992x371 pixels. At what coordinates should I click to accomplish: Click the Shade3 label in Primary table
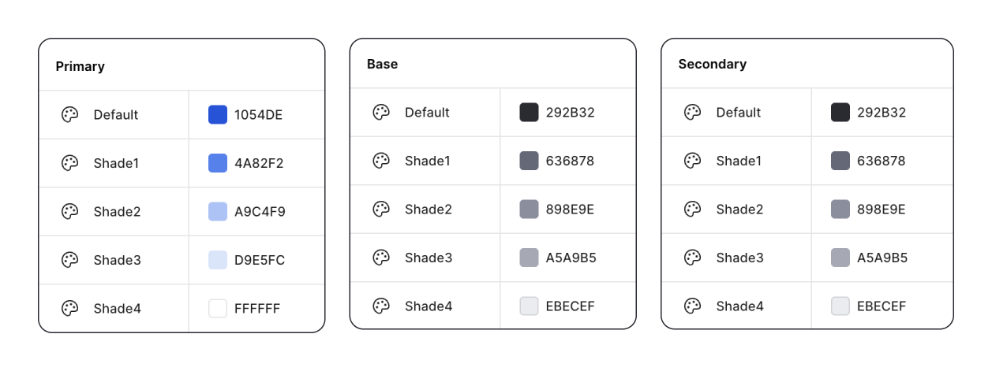(x=117, y=260)
